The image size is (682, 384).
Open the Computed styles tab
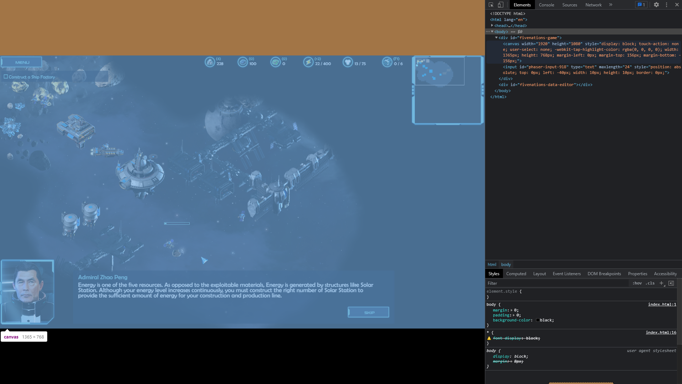click(x=516, y=274)
